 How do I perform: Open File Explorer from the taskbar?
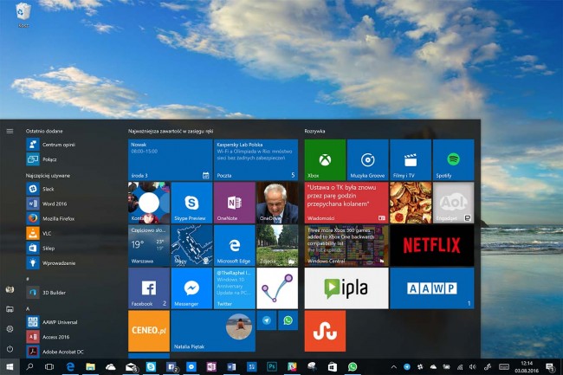pos(90,366)
